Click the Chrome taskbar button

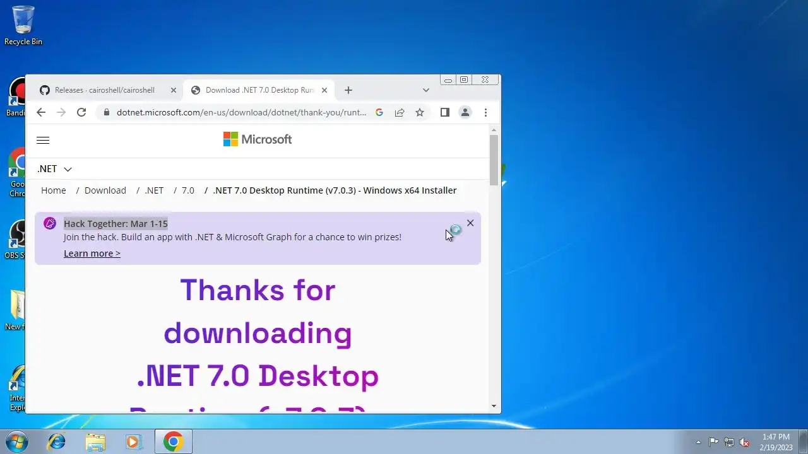point(173,442)
